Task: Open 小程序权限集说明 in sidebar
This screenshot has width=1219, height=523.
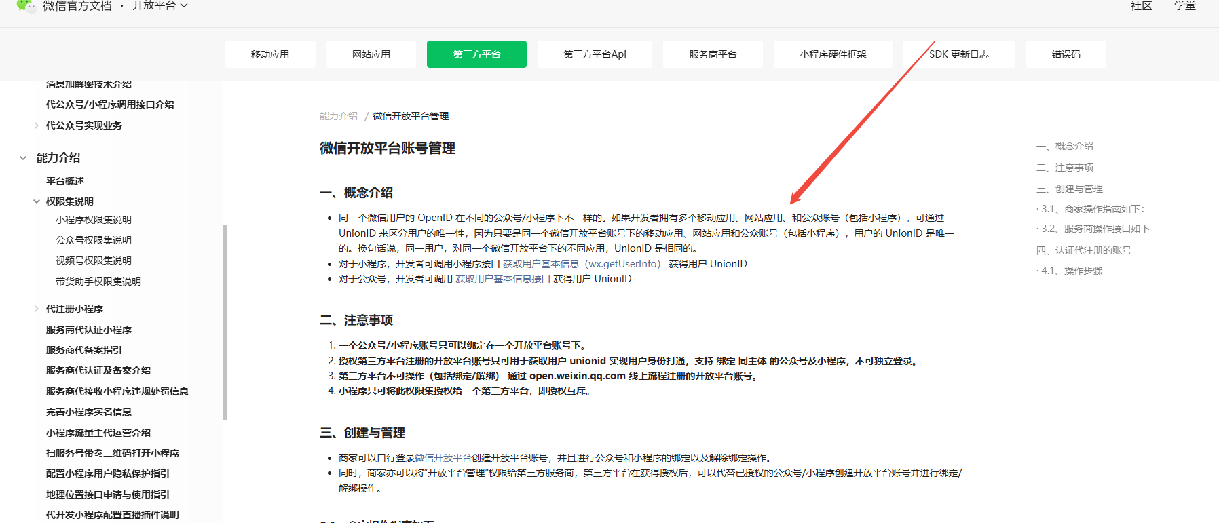Action: (x=94, y=220)
